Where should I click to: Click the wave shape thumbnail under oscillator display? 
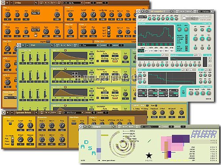(141, 51)
